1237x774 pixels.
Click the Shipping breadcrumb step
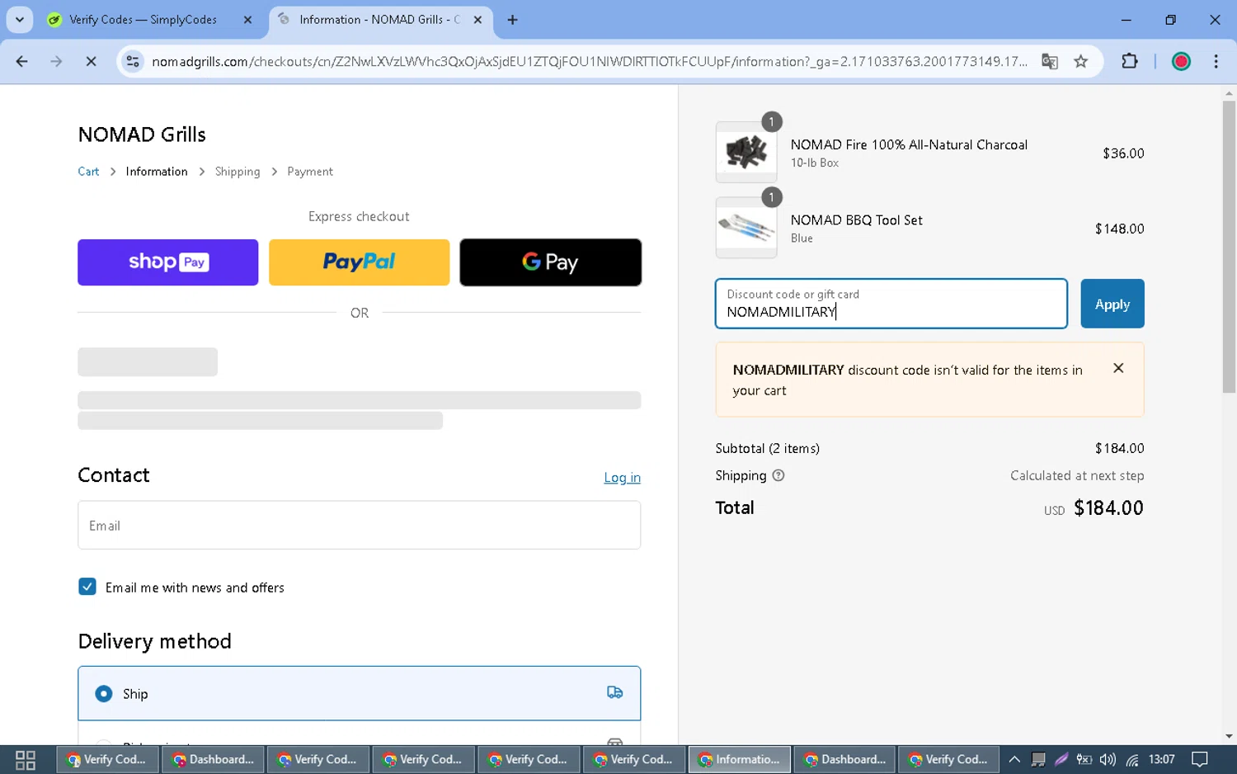pyautogui.click(x=238, y=172)
